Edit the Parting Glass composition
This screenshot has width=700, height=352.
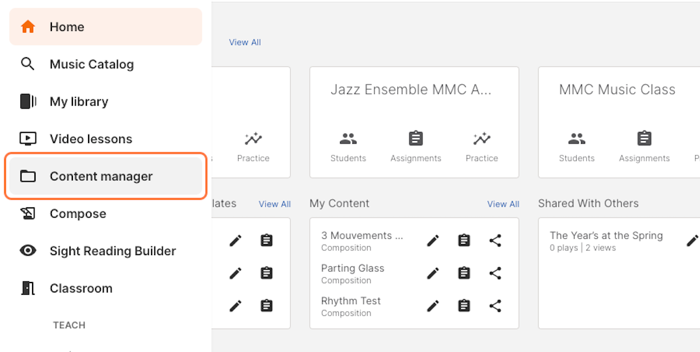[x=433, y=273]
